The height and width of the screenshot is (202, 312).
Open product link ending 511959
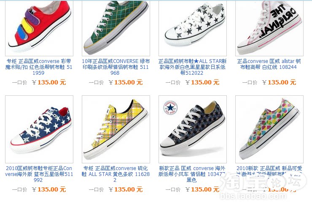pyautogui.click(x=39, y=67)
